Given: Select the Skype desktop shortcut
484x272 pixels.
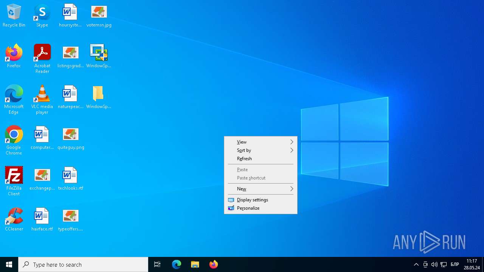Looking at the screenshot, I should (42, 16).
